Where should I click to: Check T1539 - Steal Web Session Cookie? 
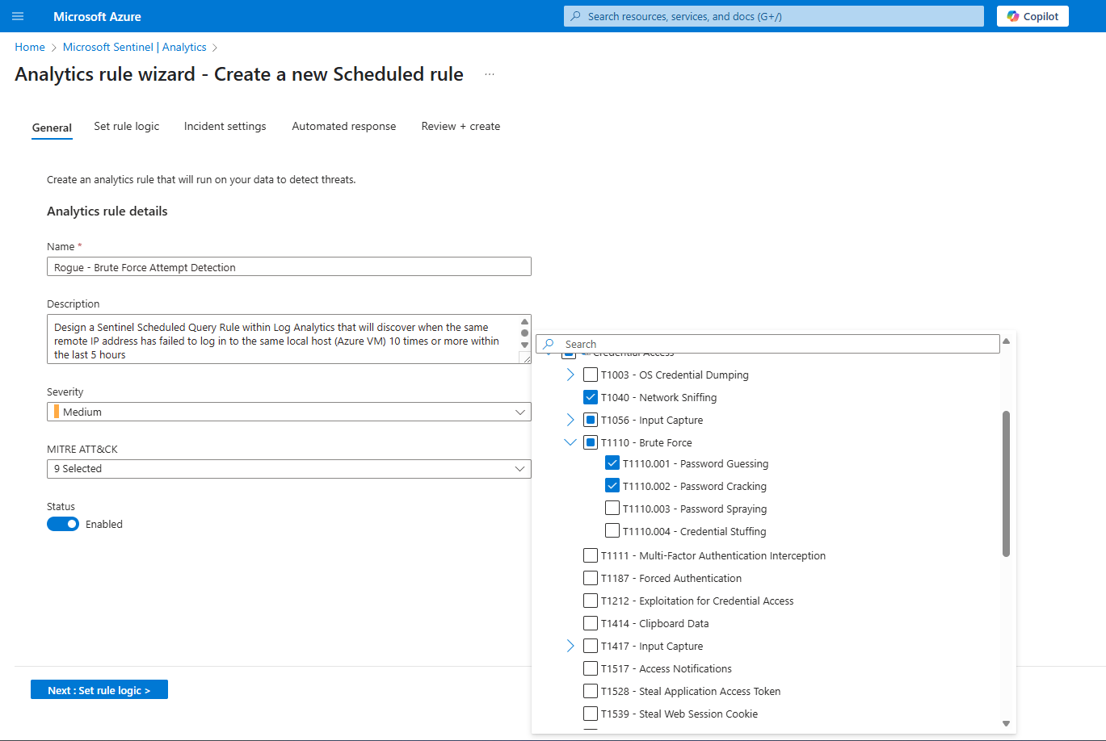pos(591,714)
